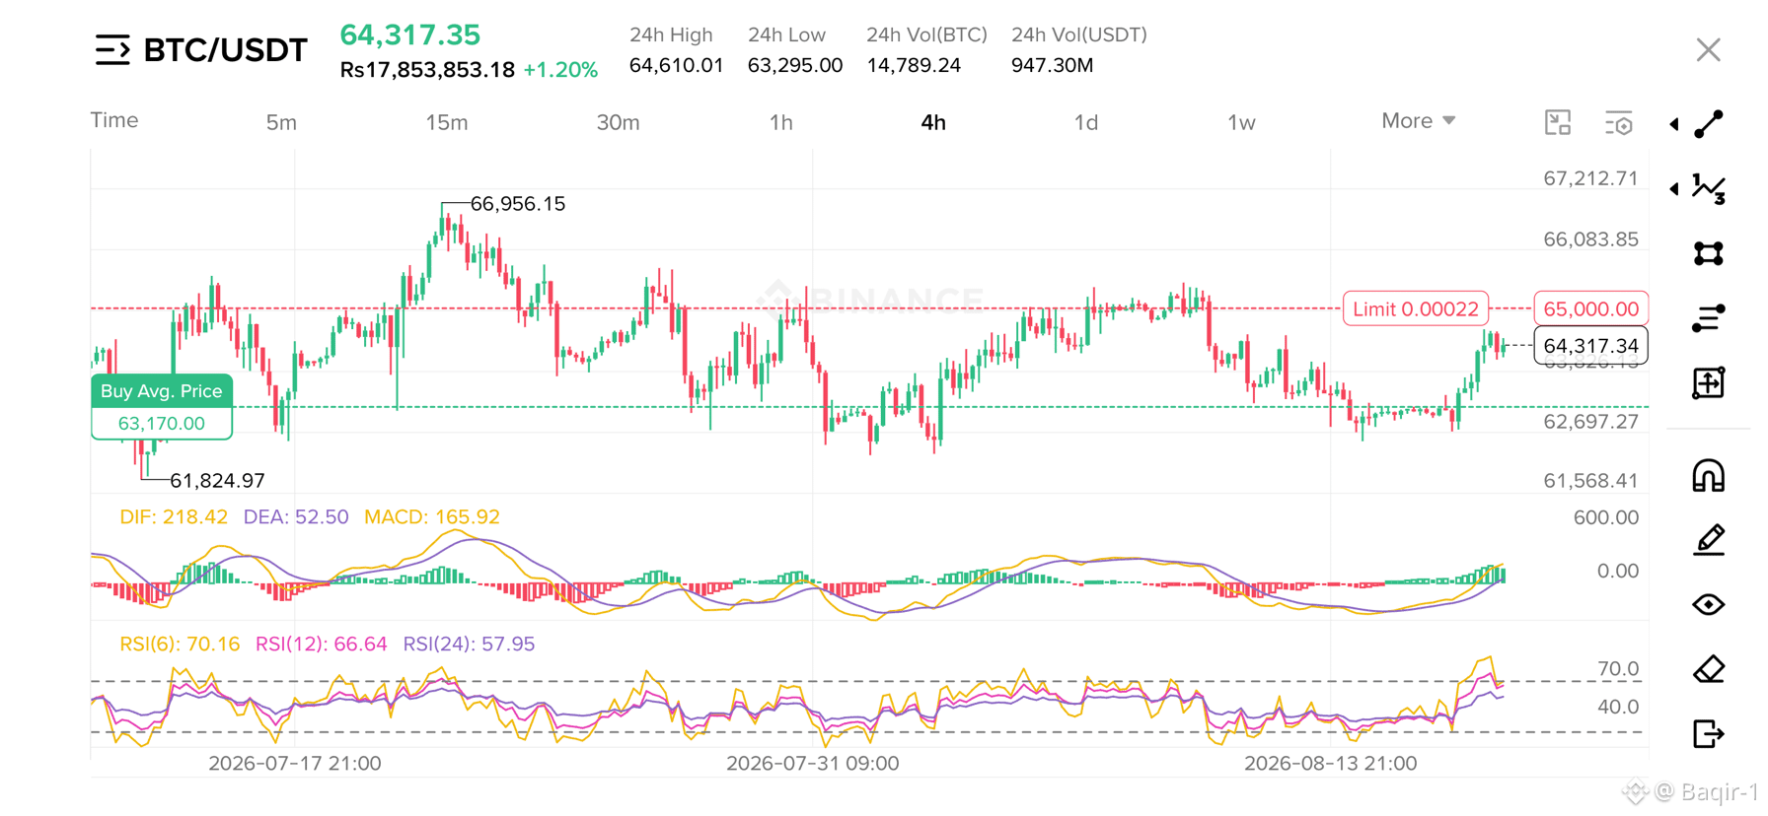Image resolution: width=1768 pixels, height=816 pixels.
Task: Click the DEA: 52.50 indicator label
Action: pos(296,516)
